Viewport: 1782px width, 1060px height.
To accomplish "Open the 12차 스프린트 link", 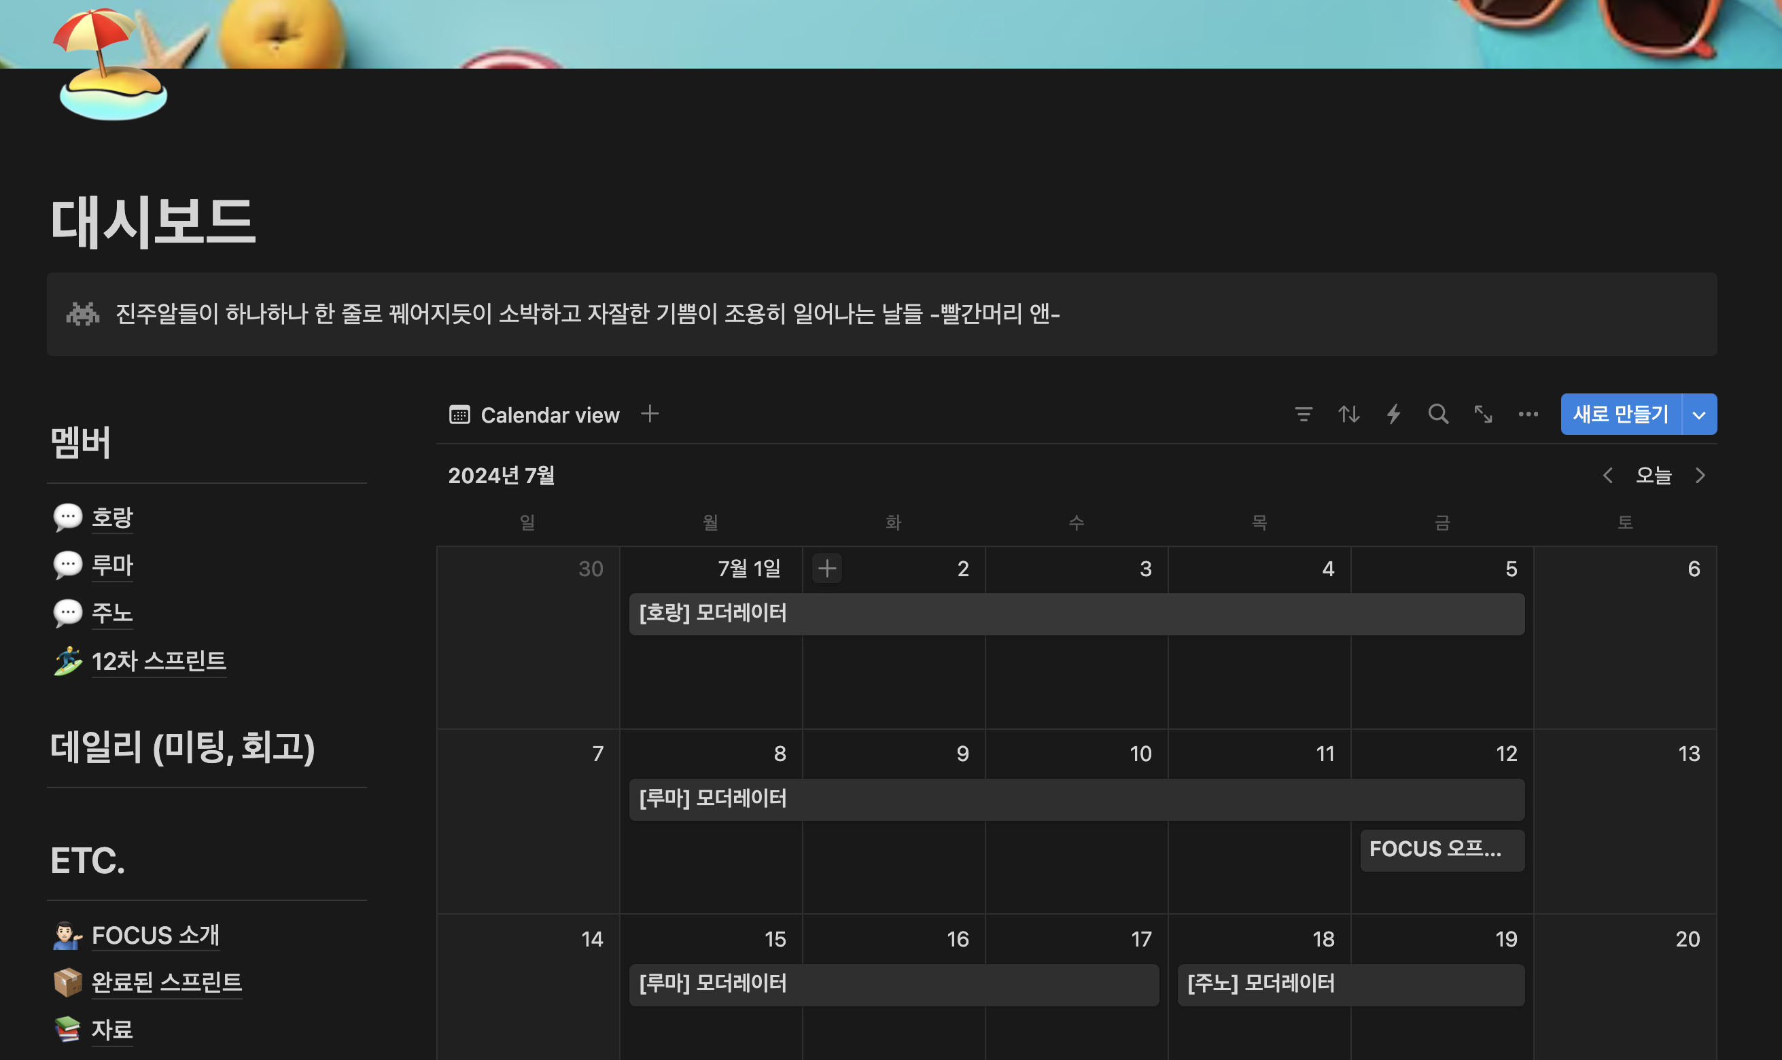I will click(x=158, y=661).
